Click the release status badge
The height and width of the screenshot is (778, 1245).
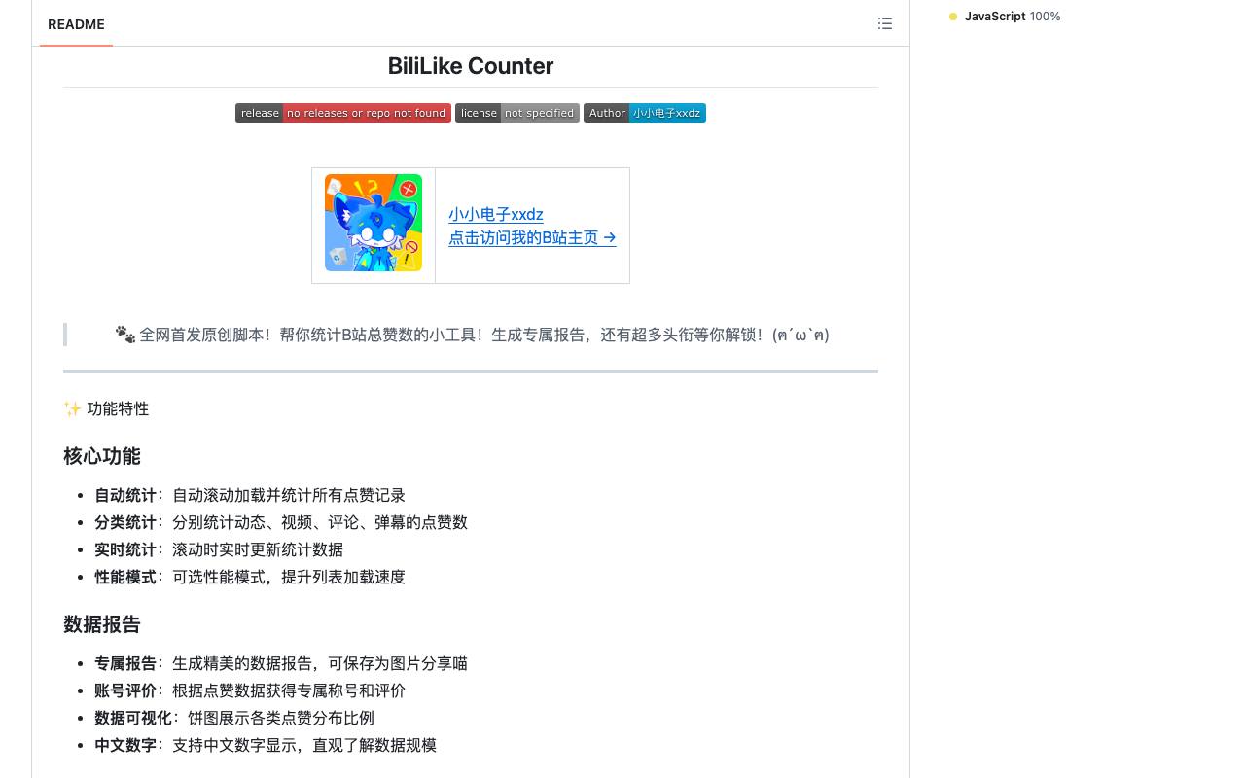click(x=343, y=113)
